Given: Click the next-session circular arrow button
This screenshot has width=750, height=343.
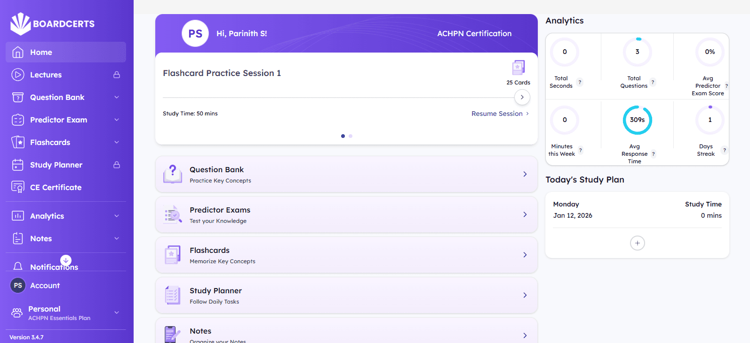Looking at the screenshot, I should point(522,97).
